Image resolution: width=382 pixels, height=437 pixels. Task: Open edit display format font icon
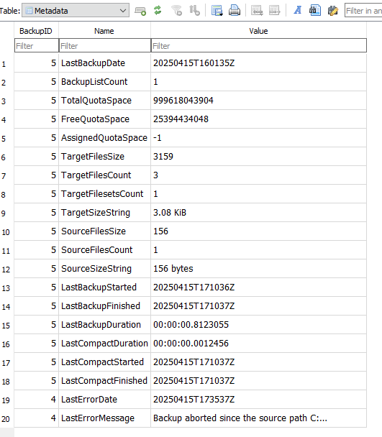click(297, 11)
